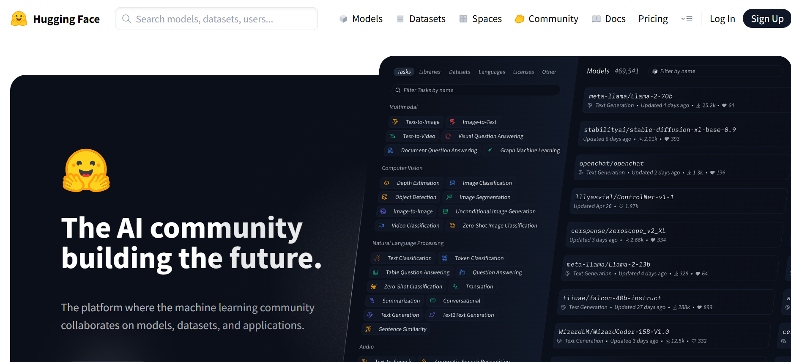This screenshot has height=362, width=791.
Task: Switch to the Libraries filter tab
Action: [x=430, y=72]
